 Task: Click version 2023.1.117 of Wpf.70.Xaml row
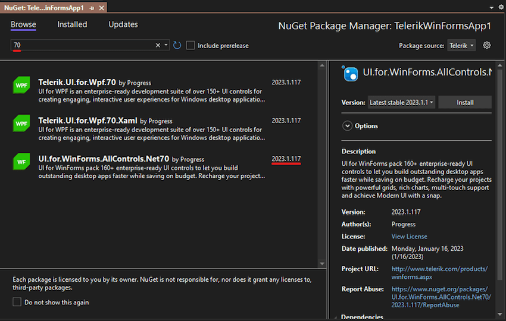[x=286, y=121]
